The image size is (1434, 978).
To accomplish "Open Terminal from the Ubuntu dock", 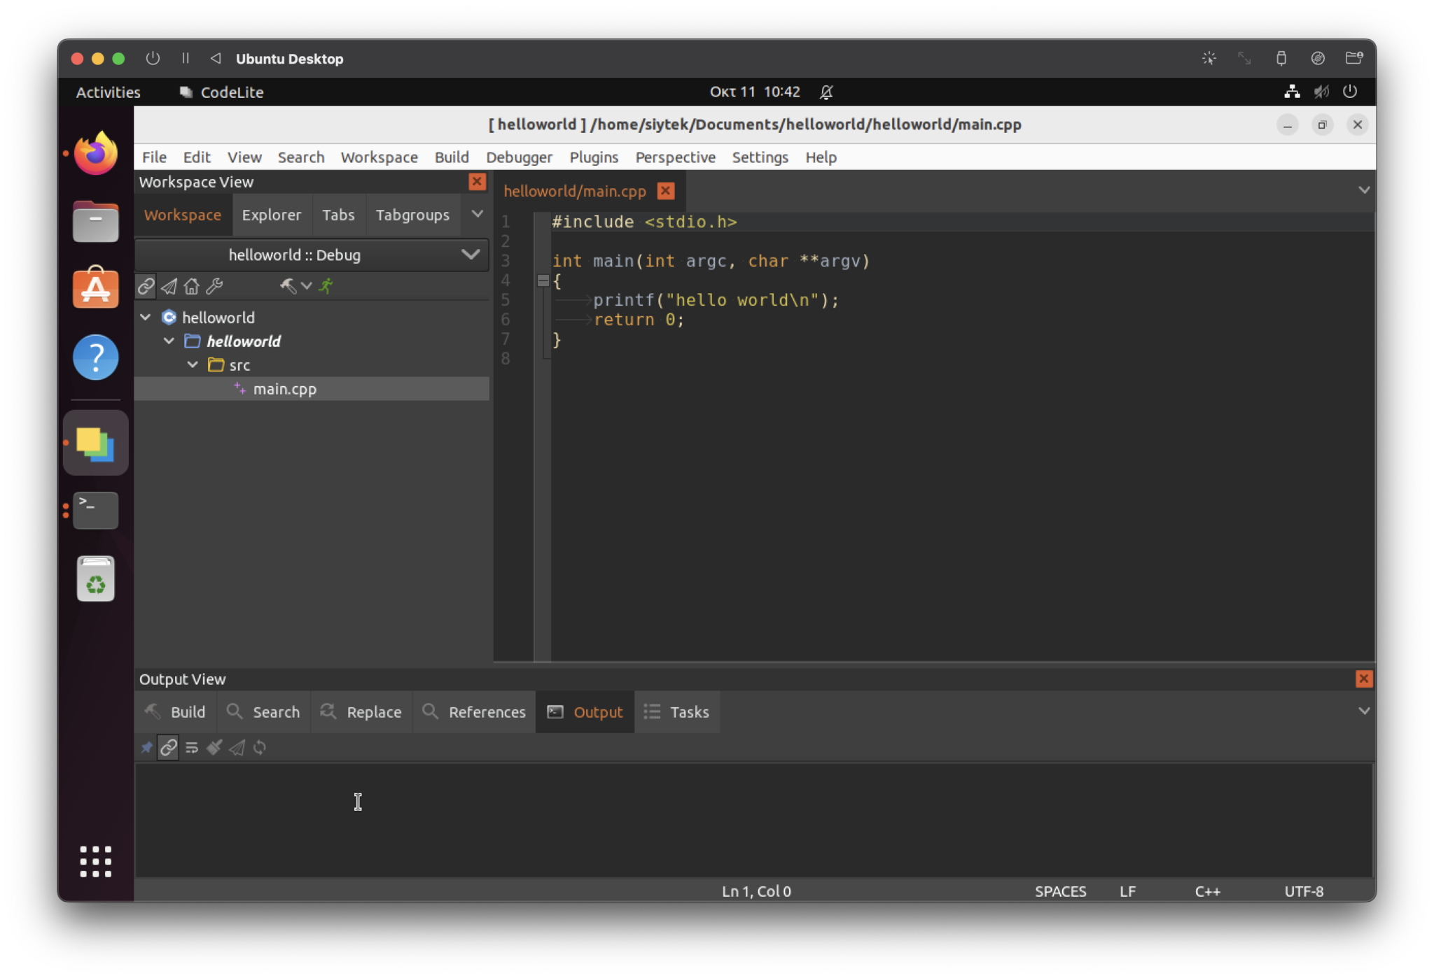I will (96, 511).
